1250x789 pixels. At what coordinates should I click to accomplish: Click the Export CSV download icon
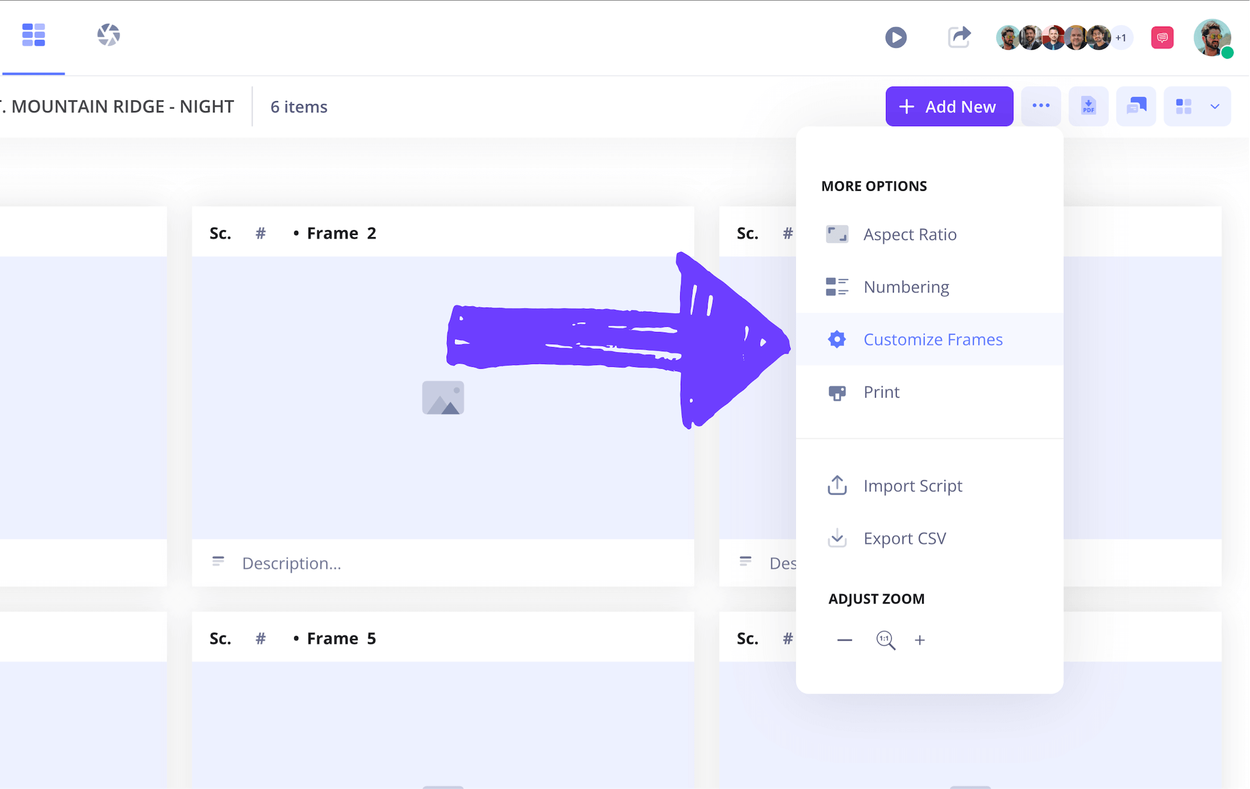coord(837,538)
